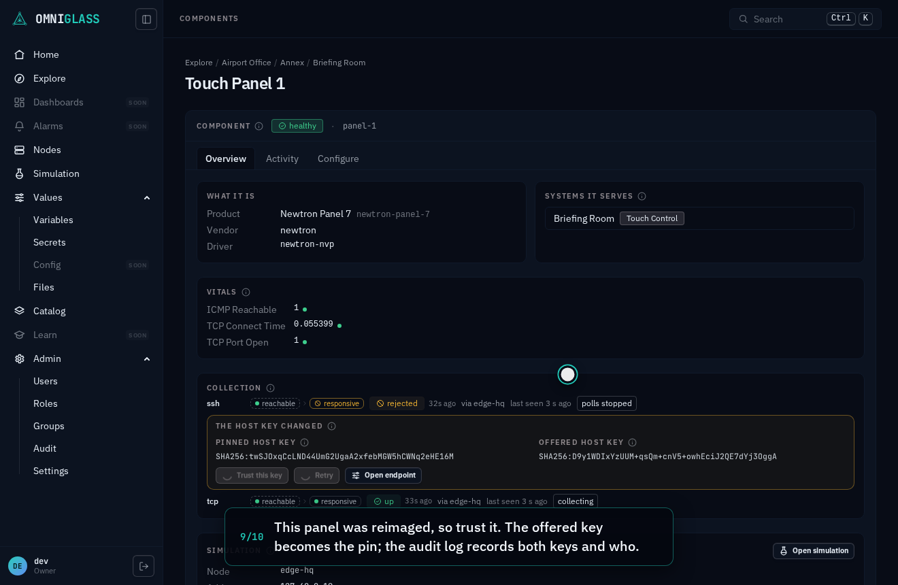Show info for The Host Key Changed
The height and width of the screenshot is (585, 898).
[331, 426]
